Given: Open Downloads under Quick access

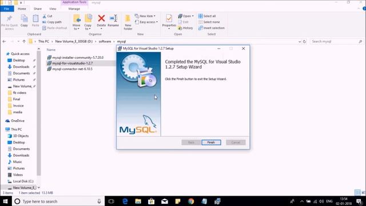Looking at the screenshot, I should click(x=18, y=67).
